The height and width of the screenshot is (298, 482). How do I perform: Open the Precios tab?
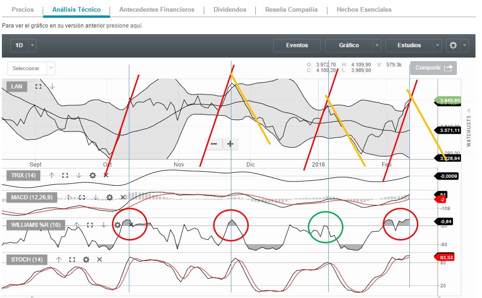(x=22, y=9)
